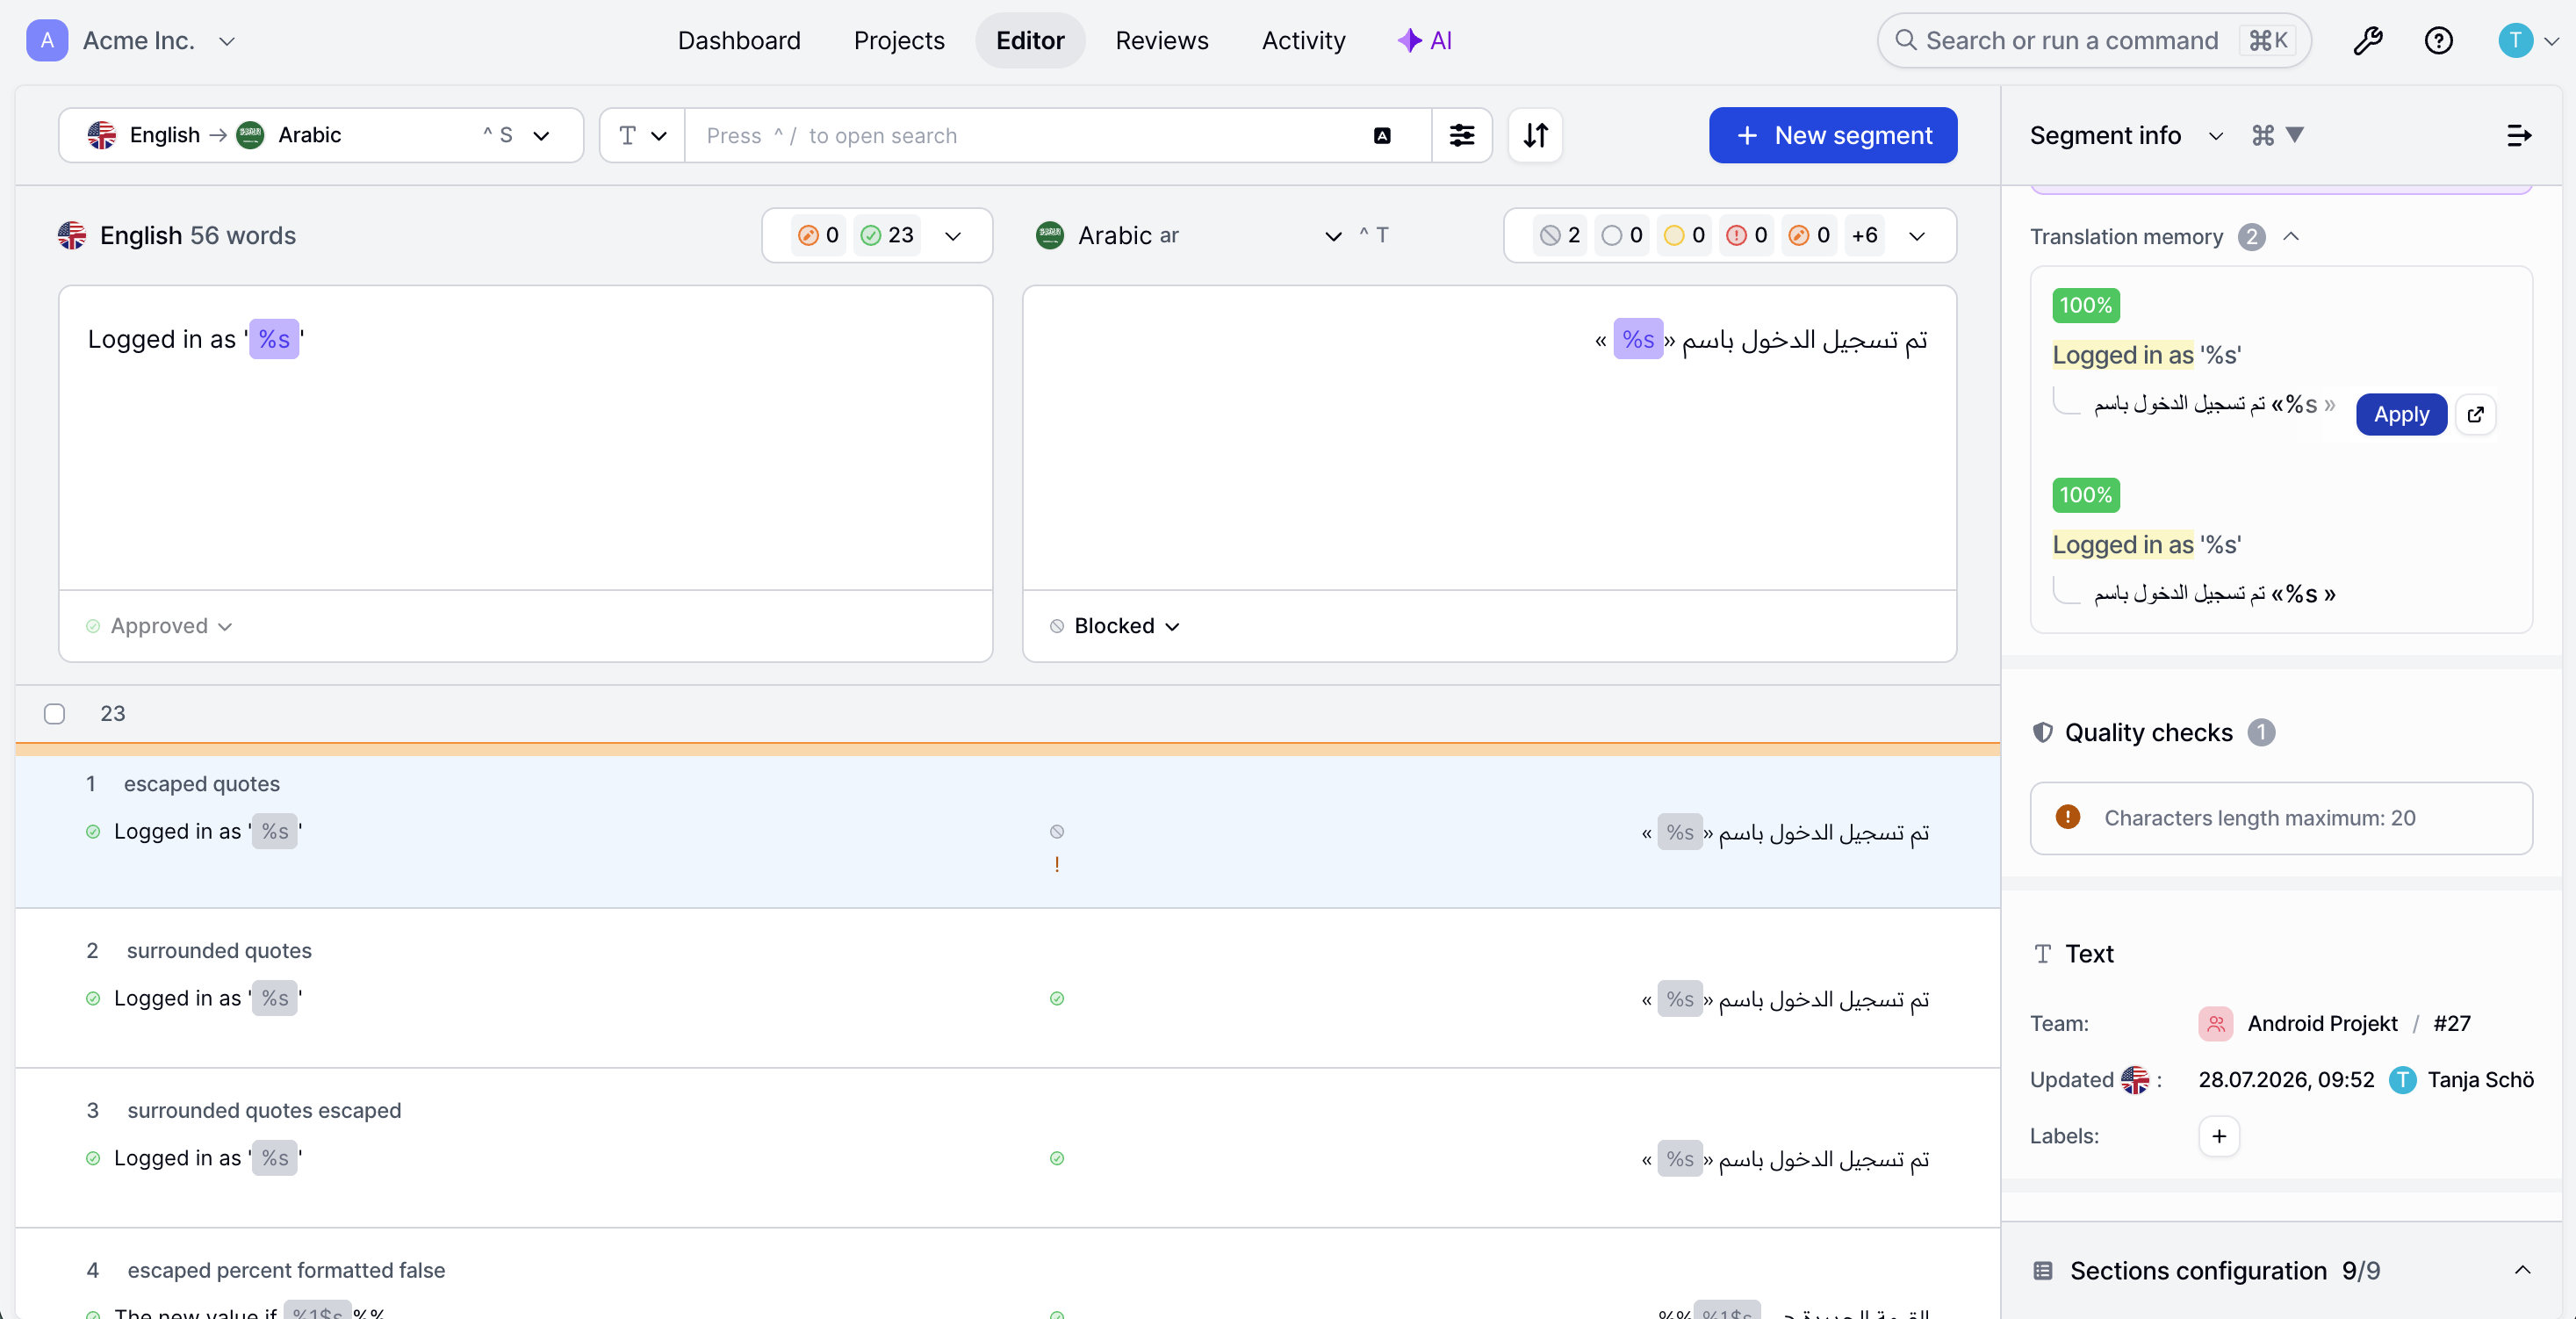Open the translation memory match in new window
This screenshot has width=2576, height=1319.
pyautogui.click(x=2475, y=414)
